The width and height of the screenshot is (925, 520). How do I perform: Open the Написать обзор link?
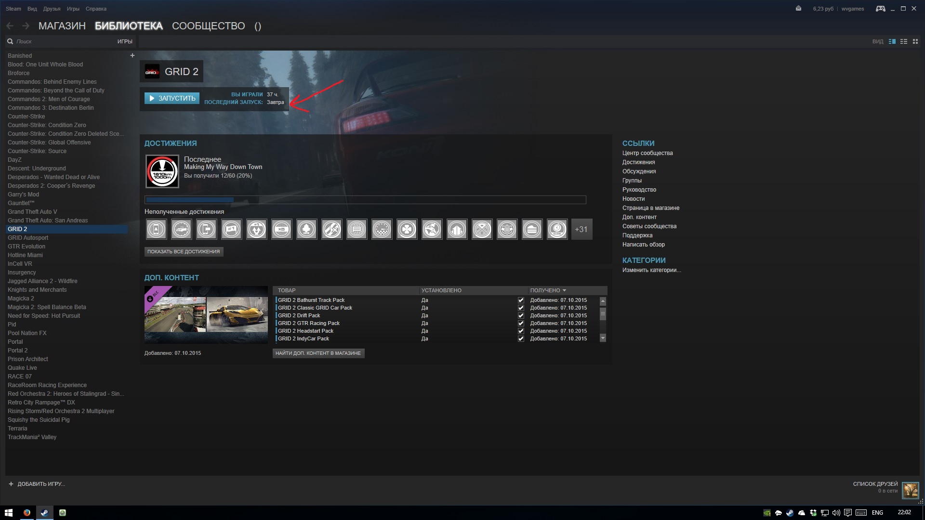(644, 245)
